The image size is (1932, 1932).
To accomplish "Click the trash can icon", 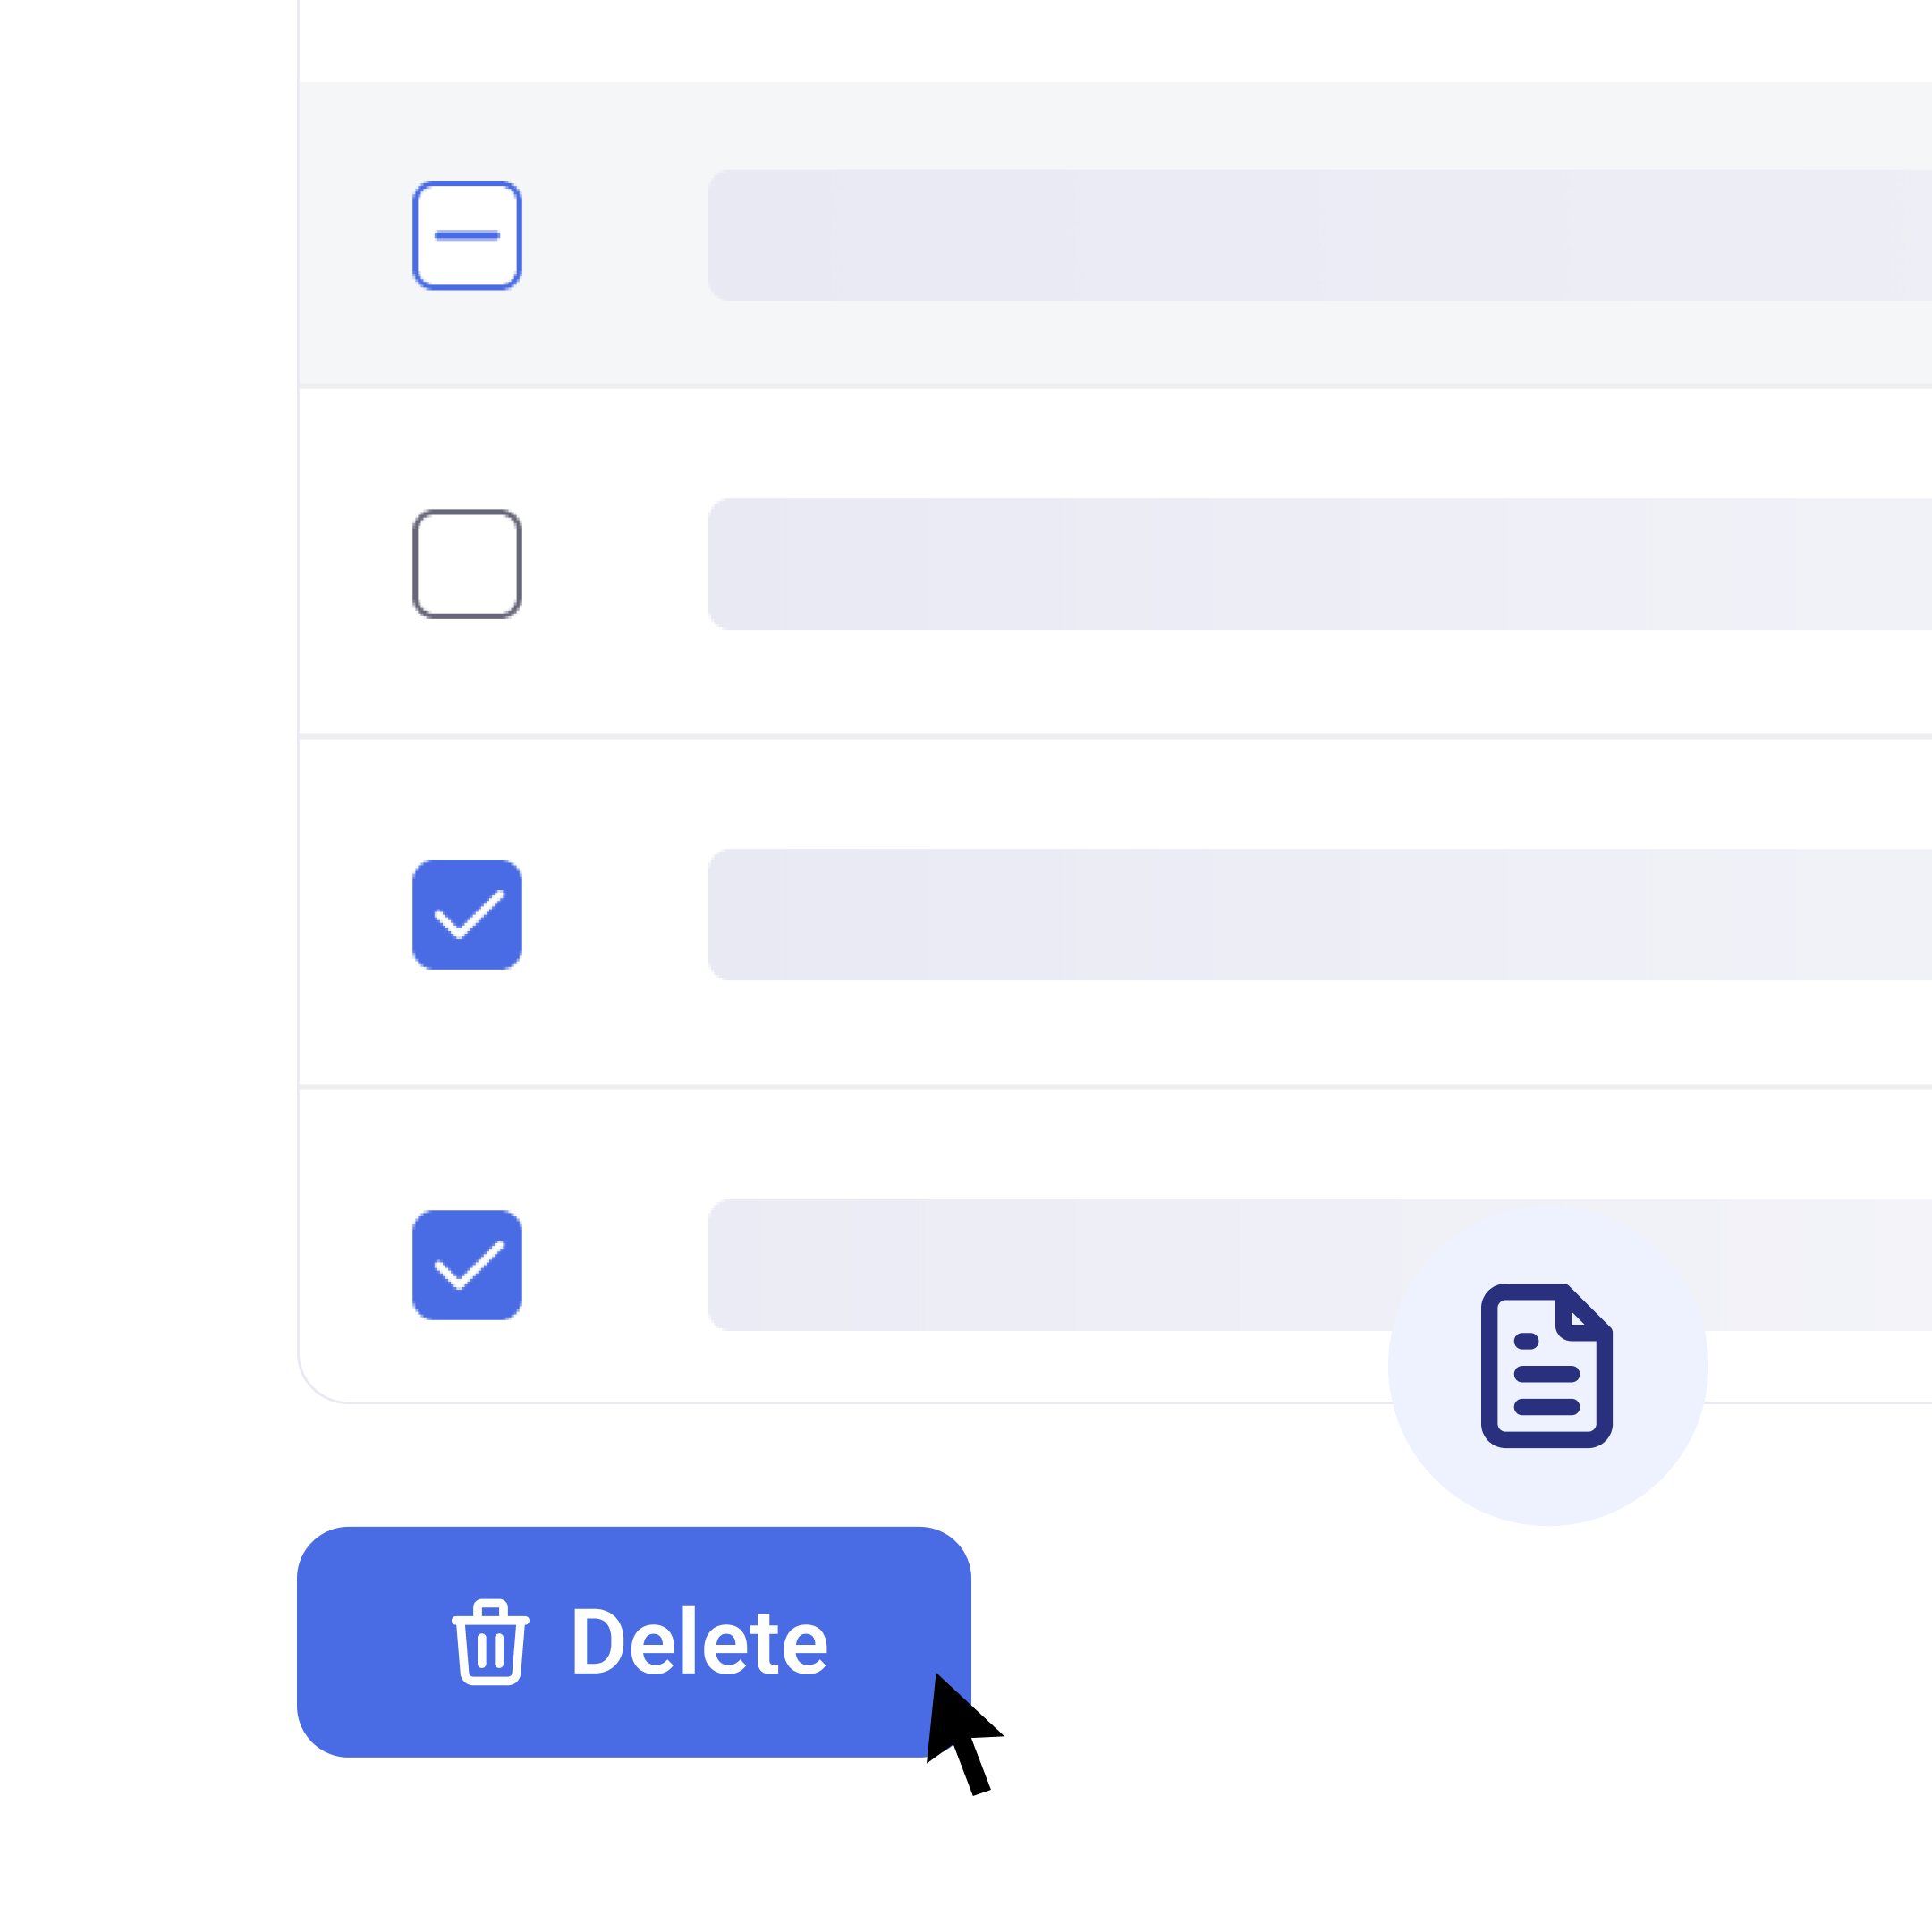I will (490, 1642).
